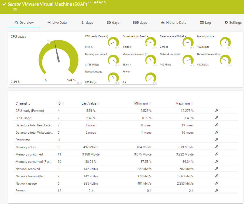The width and height of the screenshot is (244, 204).
Task: Click the priority flag icon beside sensor title
Action: [x=89, y=3]
